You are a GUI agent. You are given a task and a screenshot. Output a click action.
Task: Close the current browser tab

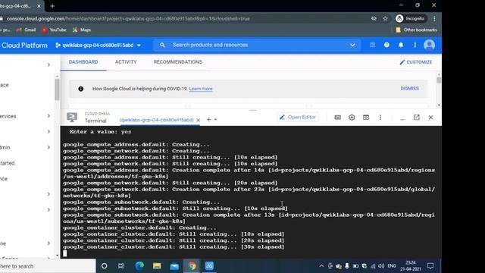coord(39,6)
